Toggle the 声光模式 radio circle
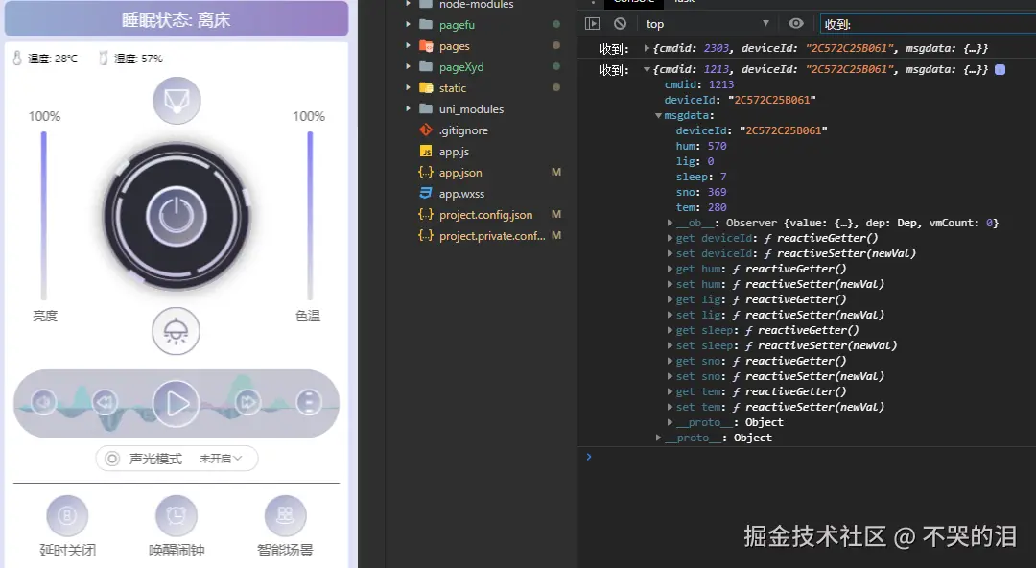The width and height of the screenshot is (1036, 568). pos(112,459)
